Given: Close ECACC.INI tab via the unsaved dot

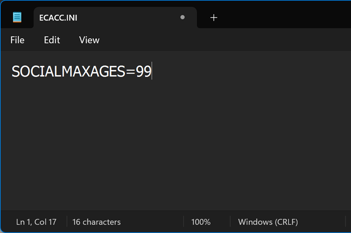Looking at the screenshot, I should (183, 18).
